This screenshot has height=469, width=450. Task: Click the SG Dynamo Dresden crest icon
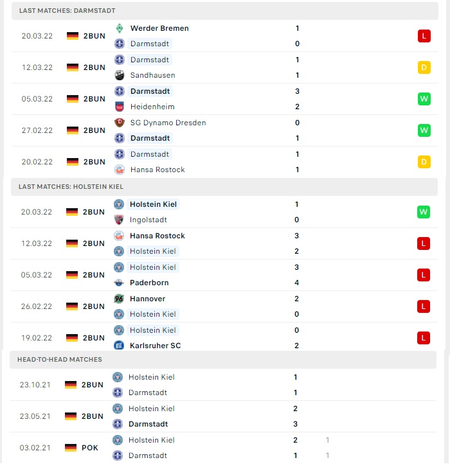[x=120, y=123]
